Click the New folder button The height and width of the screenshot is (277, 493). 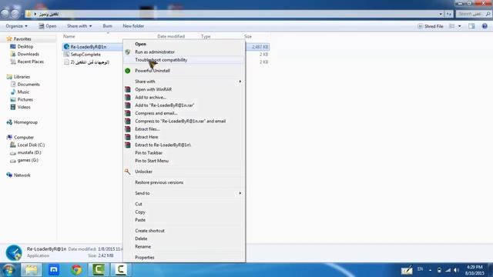click(133, 26)
